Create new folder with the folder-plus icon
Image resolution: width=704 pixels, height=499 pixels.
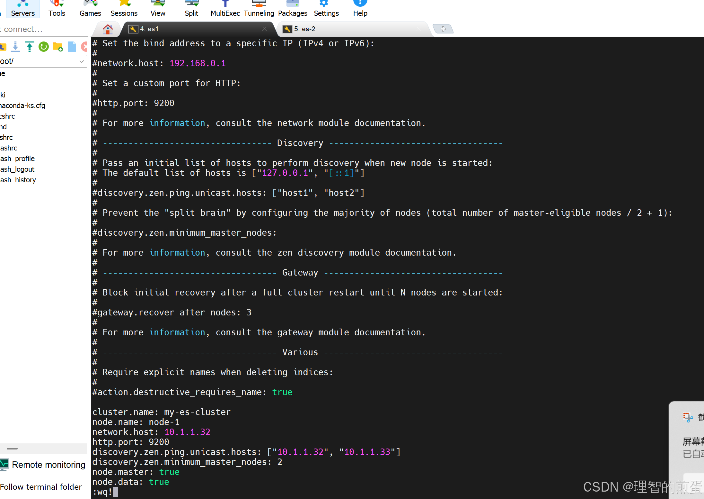tap(57, 47)
